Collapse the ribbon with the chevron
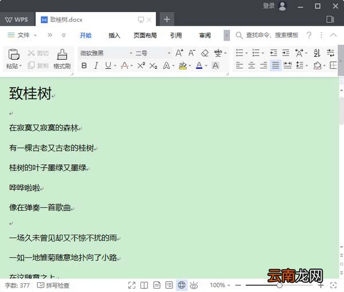The width and height of the screenshot is (344, 292). coord(333,35)
